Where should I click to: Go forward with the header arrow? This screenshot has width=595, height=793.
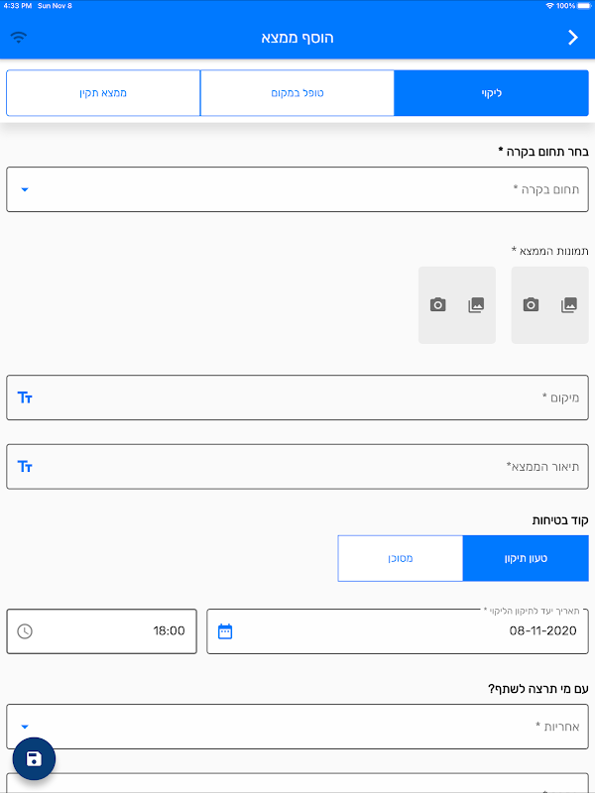tap(572, 38)
